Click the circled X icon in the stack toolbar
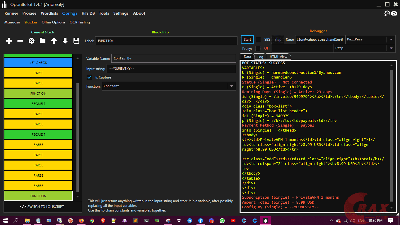Viewport: 400px width, 225px height. (x=31, y=41)
